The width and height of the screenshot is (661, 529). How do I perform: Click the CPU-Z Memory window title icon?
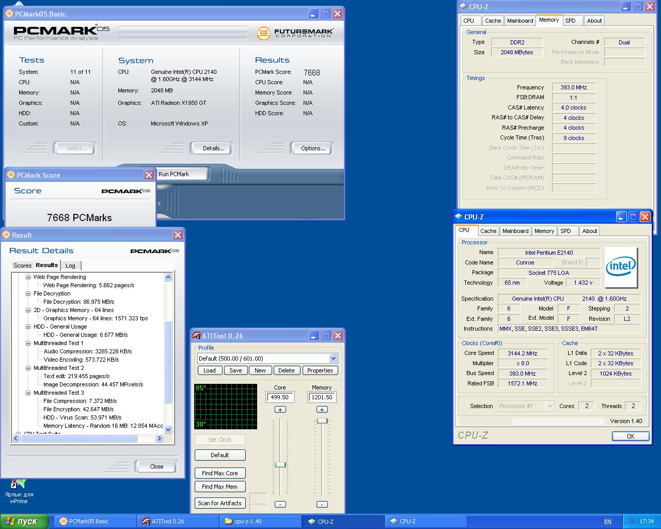coord(463,7)
